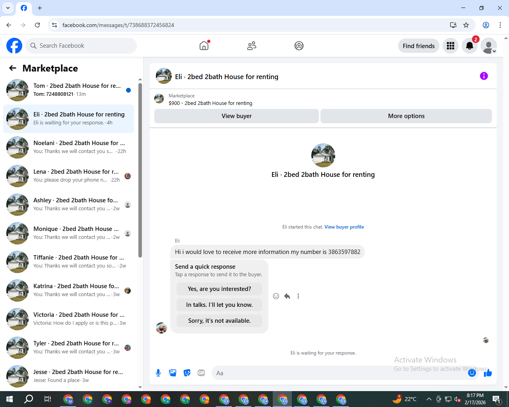Screen dimensions: 509x407
Task: View site information icon in address bar
Action: pos(54,25)
